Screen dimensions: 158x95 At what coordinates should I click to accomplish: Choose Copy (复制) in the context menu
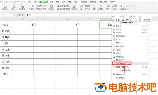(130, 26)
